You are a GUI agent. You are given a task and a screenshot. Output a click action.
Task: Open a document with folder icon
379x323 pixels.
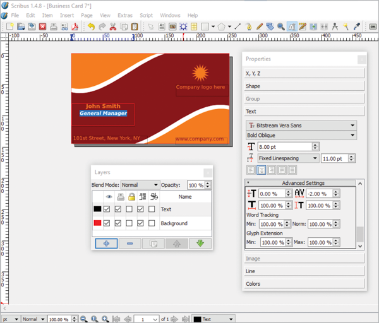tap(21, 26)
